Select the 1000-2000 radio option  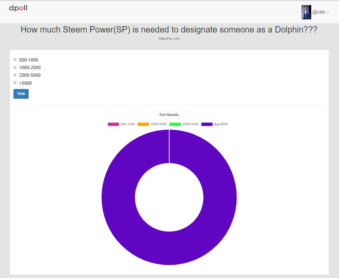coord(15,67)
